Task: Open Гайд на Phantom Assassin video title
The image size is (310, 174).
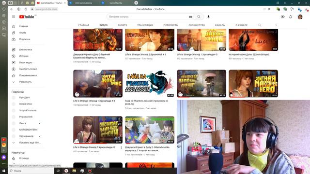Action: [146, 102]
